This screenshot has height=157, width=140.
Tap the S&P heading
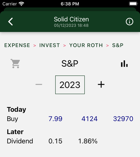70,63
